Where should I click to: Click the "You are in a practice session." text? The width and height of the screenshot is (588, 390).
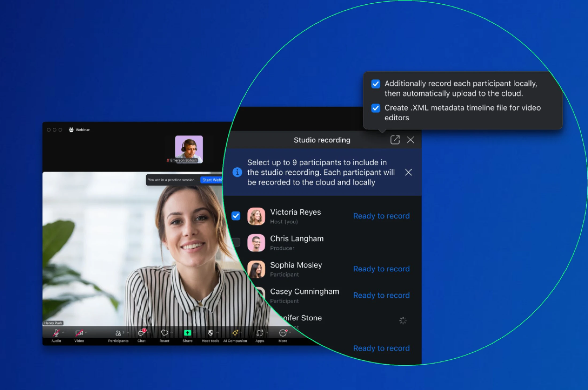pyautogui.click(x=172, y=180)
